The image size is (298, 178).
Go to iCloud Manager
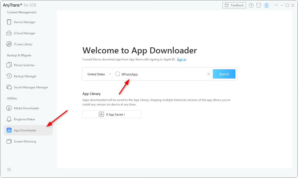coord(28,33)
